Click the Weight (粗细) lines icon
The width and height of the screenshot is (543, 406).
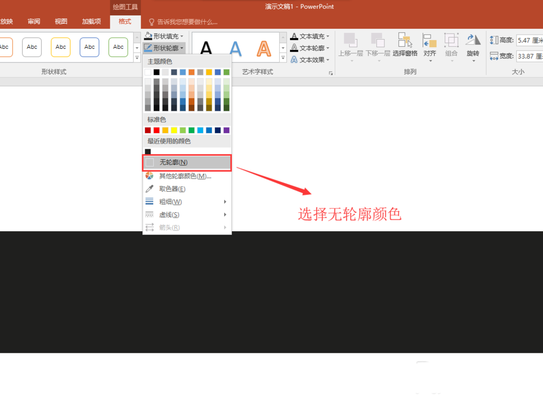coord(149,201)
